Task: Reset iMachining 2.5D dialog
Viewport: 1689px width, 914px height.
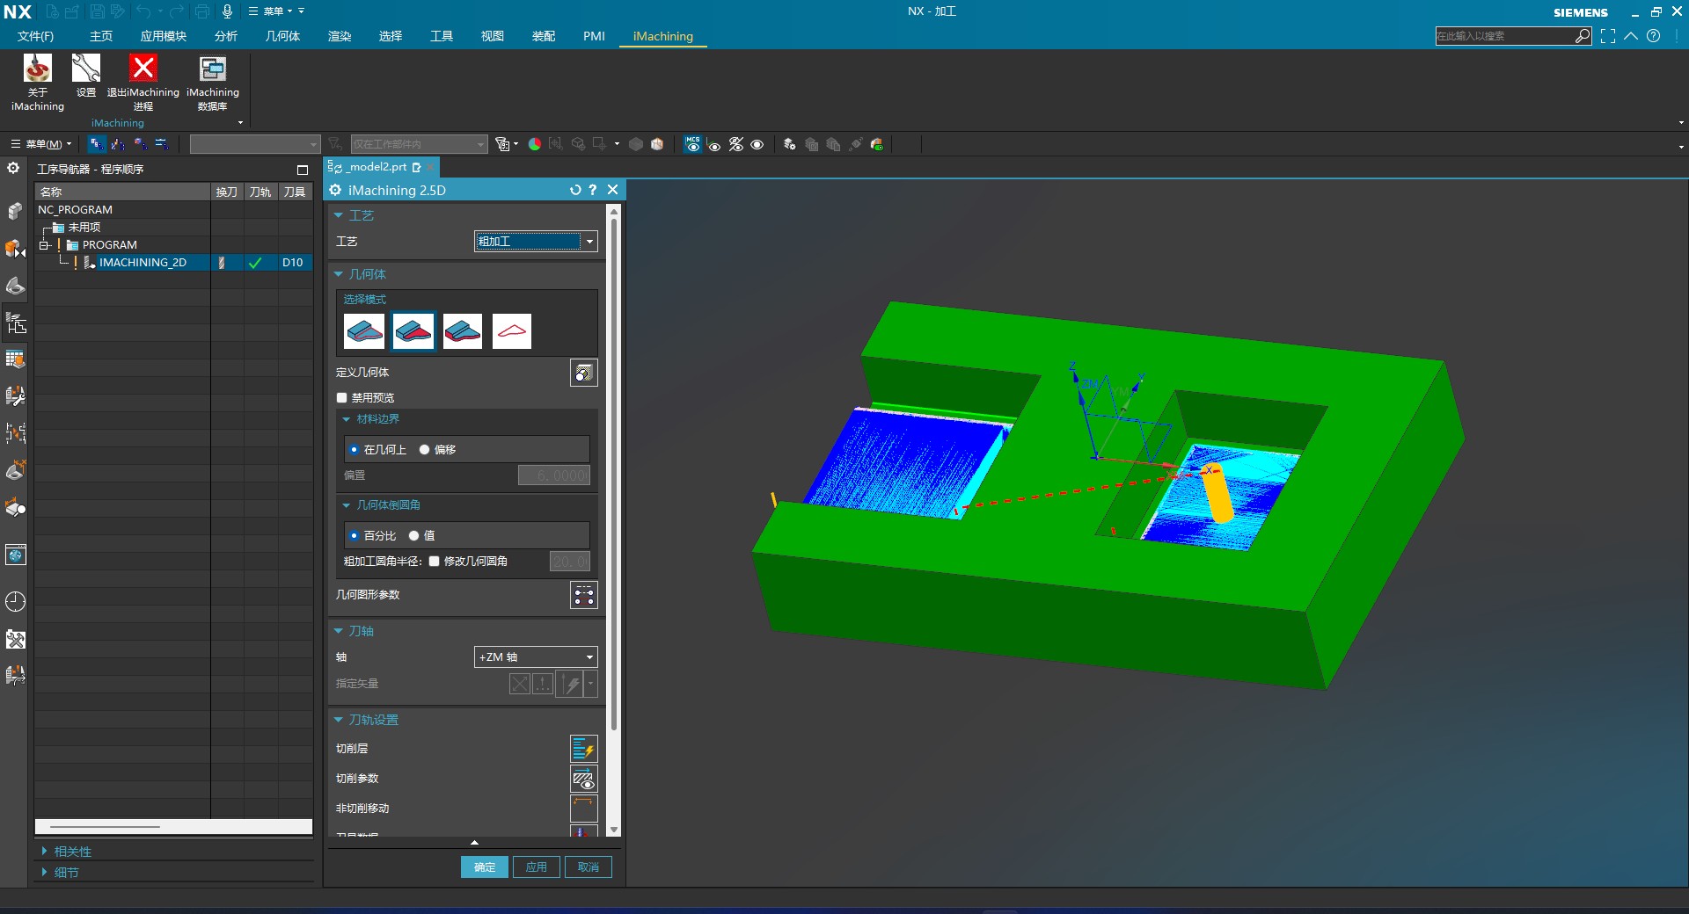Action: click(x=575, y=190)
